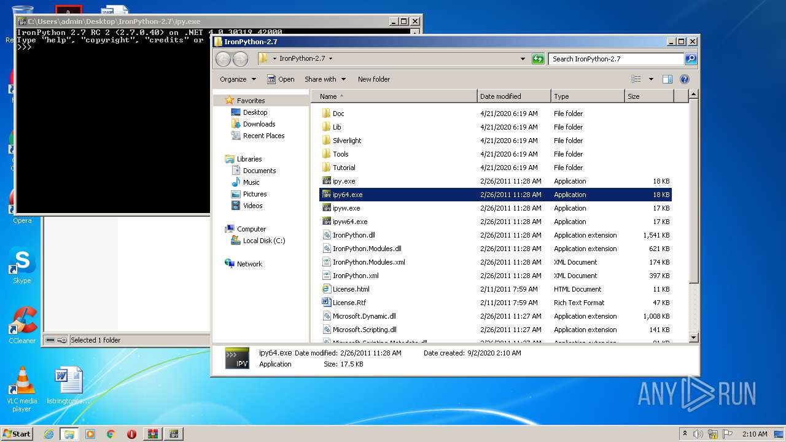
Task: Select the IronPython.dll file icon
Action: pos(327,235)
